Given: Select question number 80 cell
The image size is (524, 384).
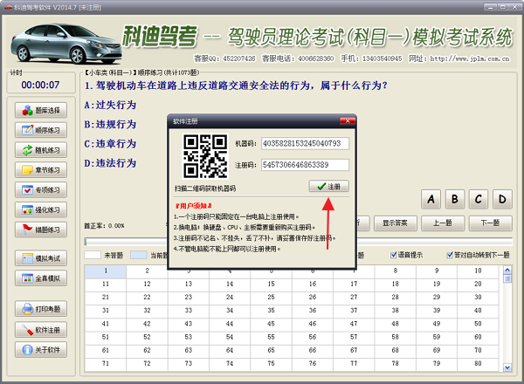Looking at the screenshot, I should pos(479,363).
